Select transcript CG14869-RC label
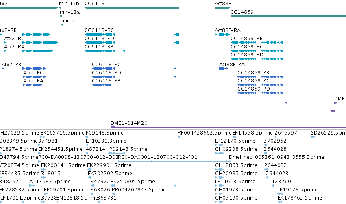 [x=247, y=47]
